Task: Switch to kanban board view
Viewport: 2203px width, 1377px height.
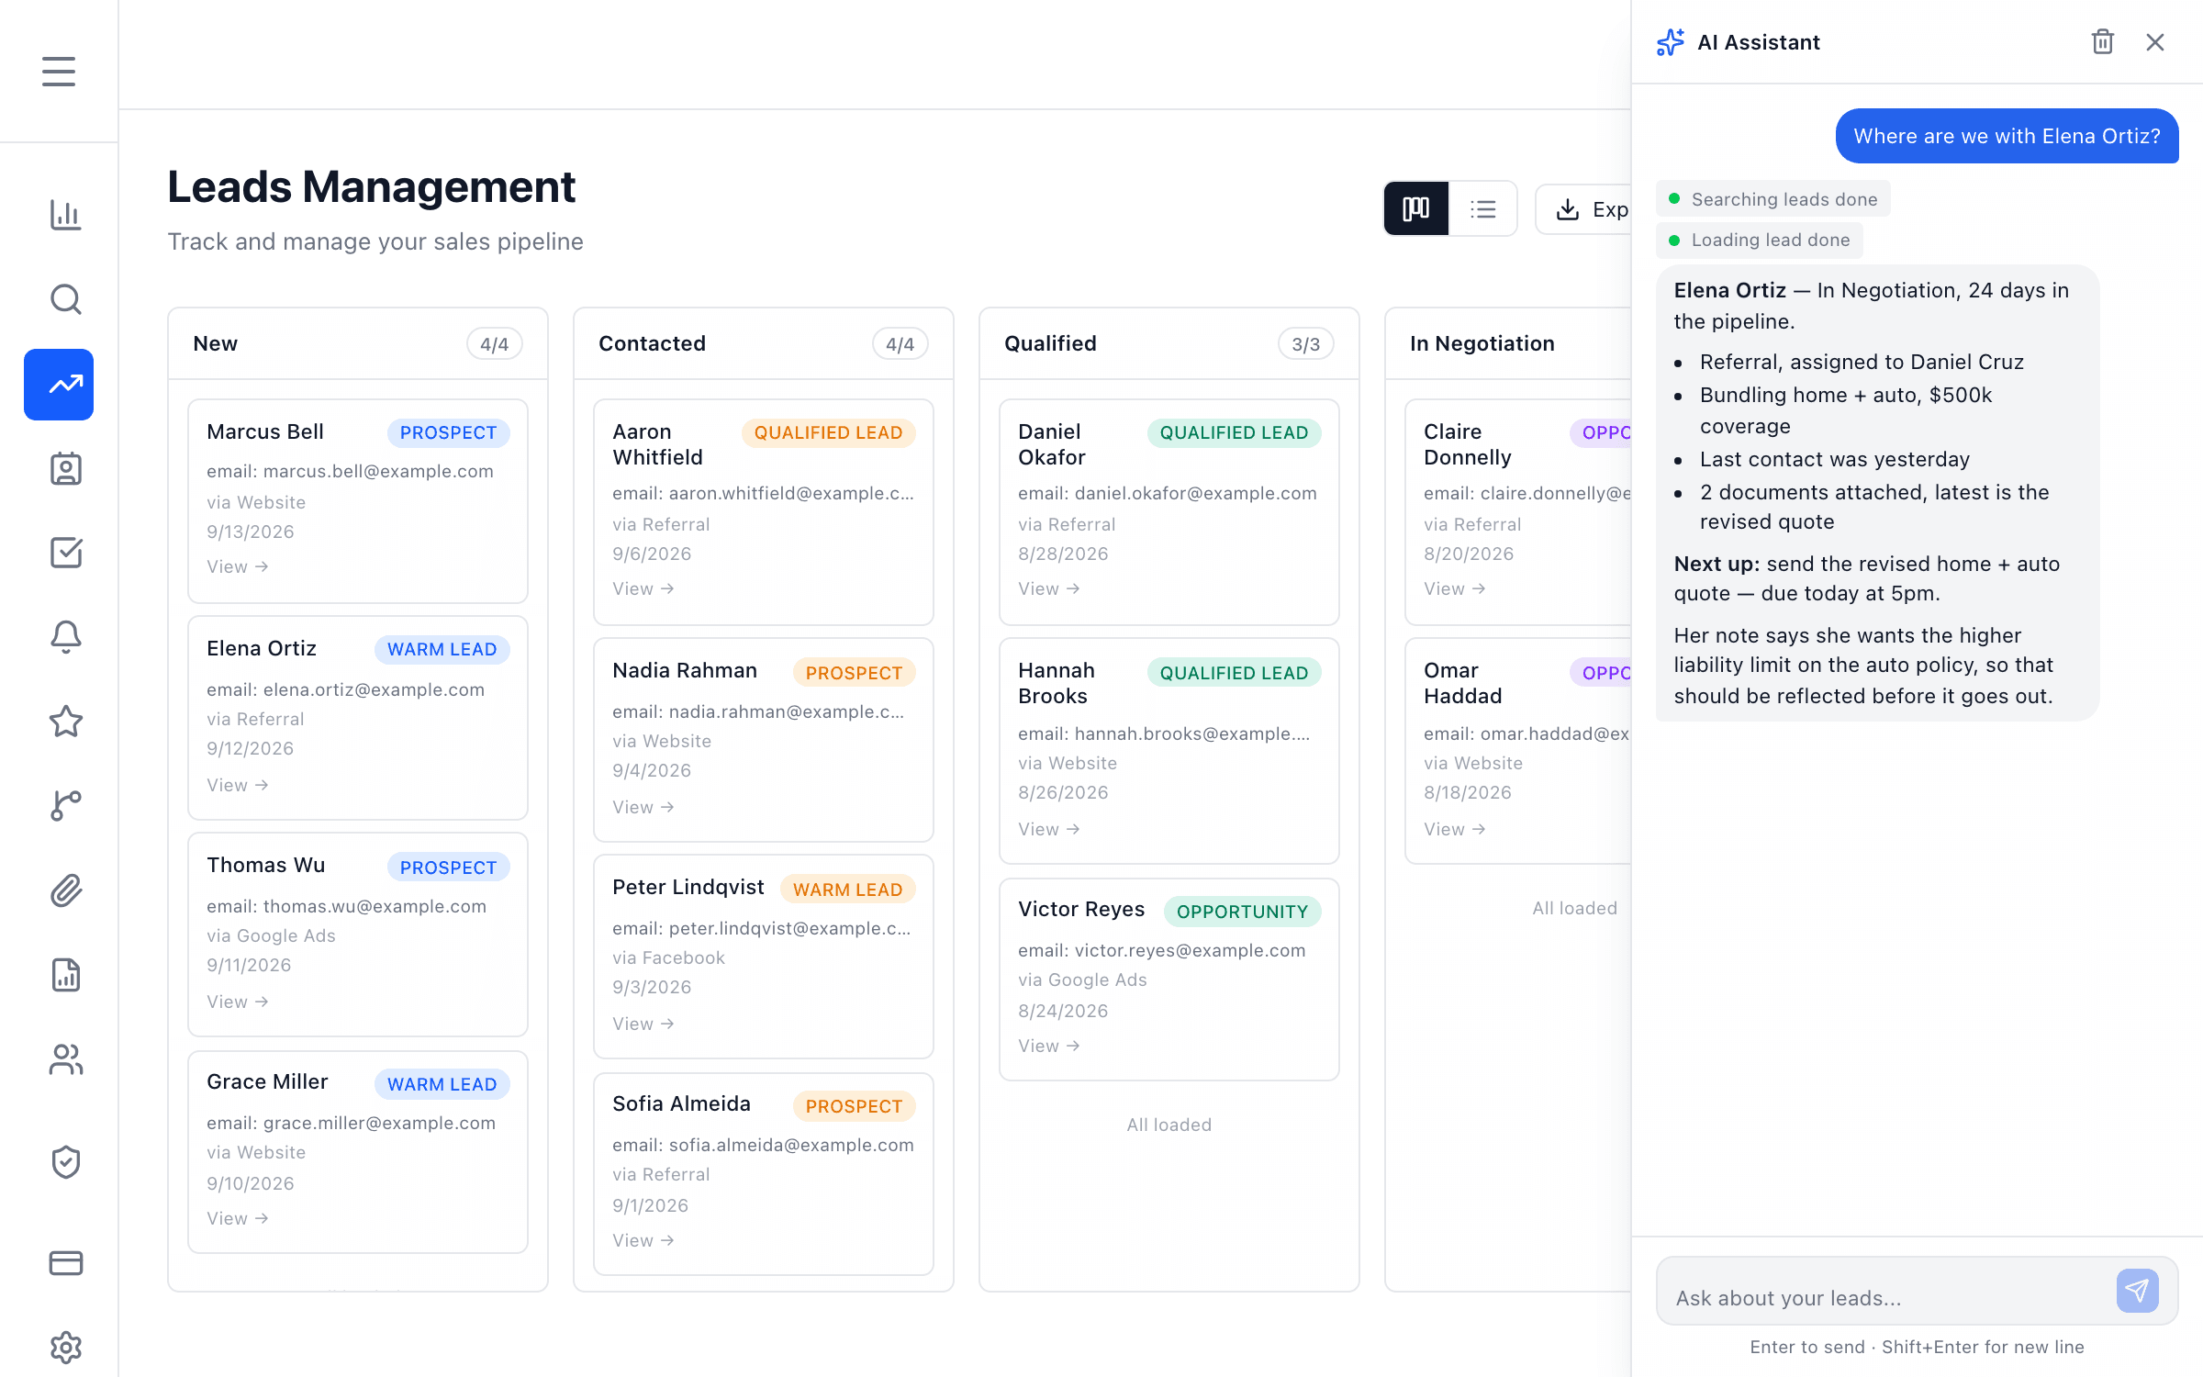Action: (x=1416, y=209)
